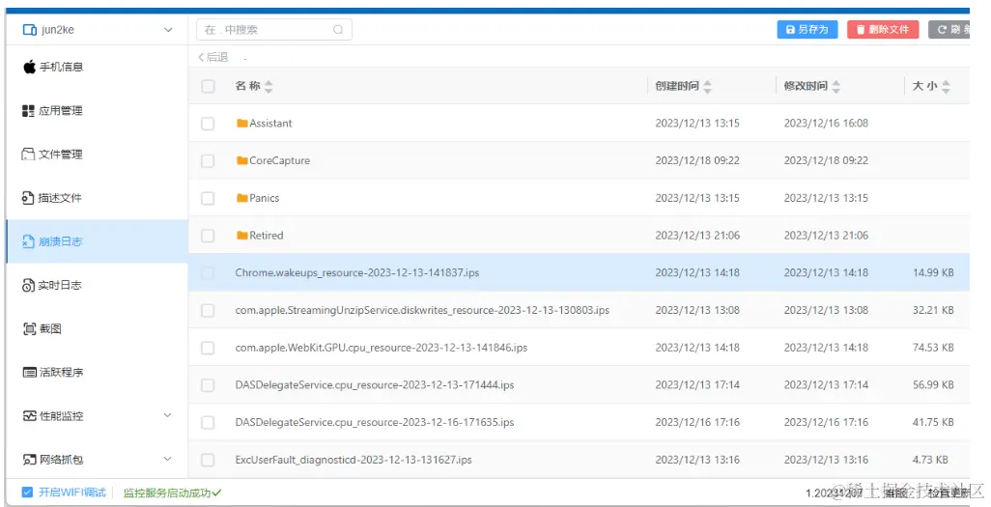Screen dimensions: 991x507
Task: Open the Assistant folder name
Action: 270,124
